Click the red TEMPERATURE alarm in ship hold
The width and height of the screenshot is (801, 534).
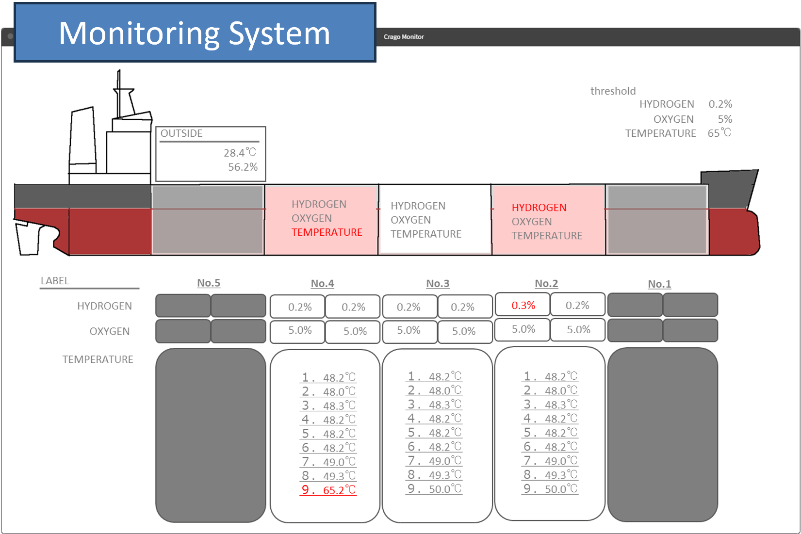(327, 232)
